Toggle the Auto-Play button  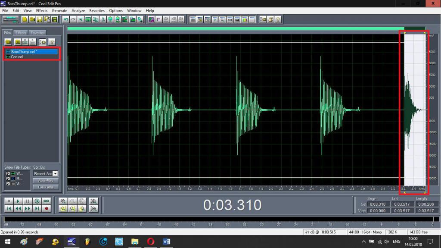pyautogui.click(x=46, y=181)
